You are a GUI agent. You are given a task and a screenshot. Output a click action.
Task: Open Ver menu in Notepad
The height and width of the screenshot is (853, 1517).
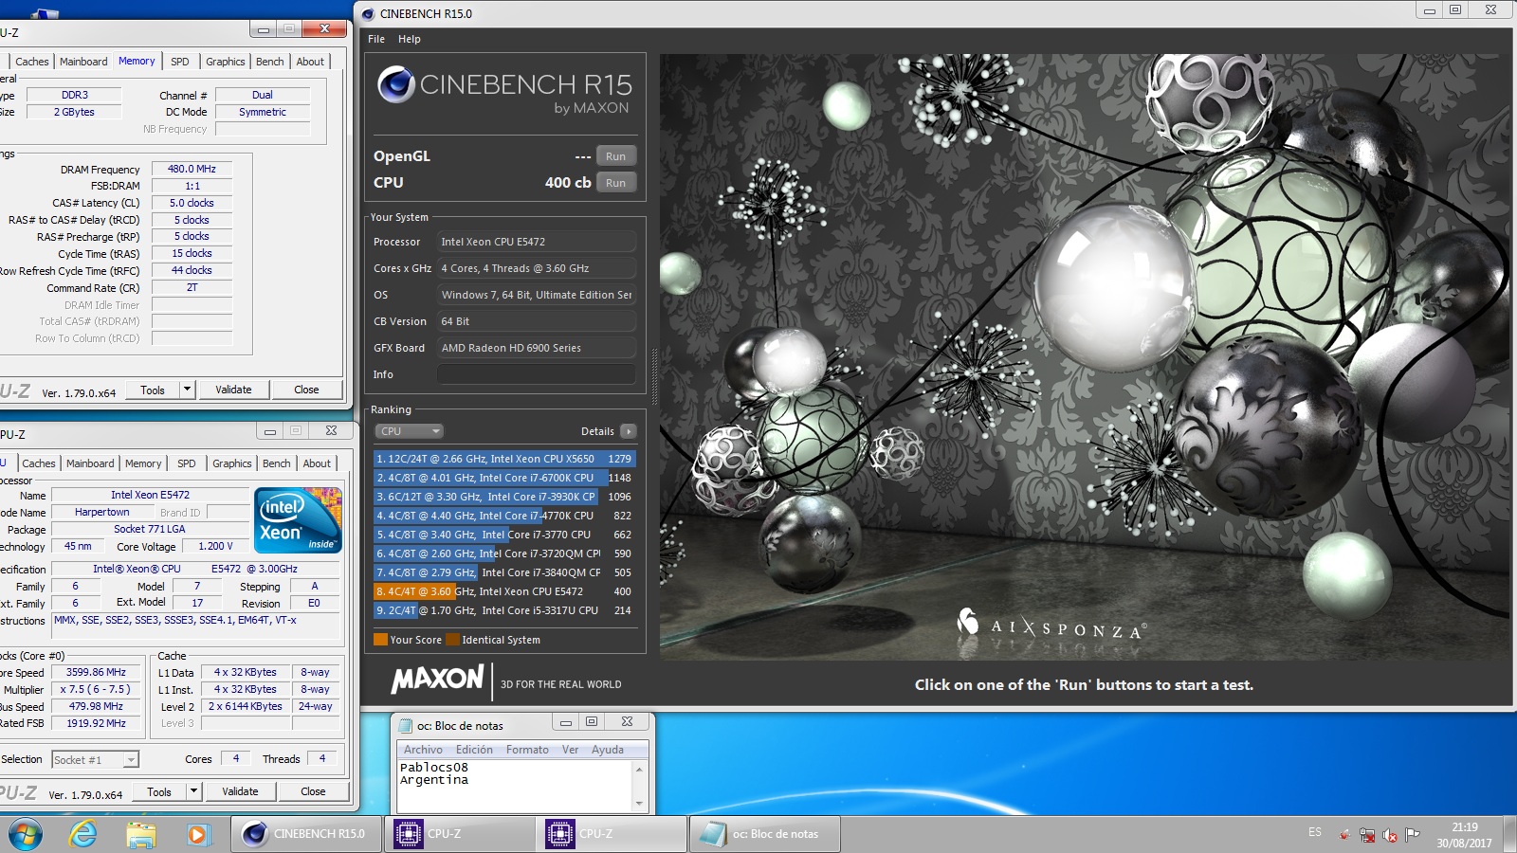click(570, 750)
